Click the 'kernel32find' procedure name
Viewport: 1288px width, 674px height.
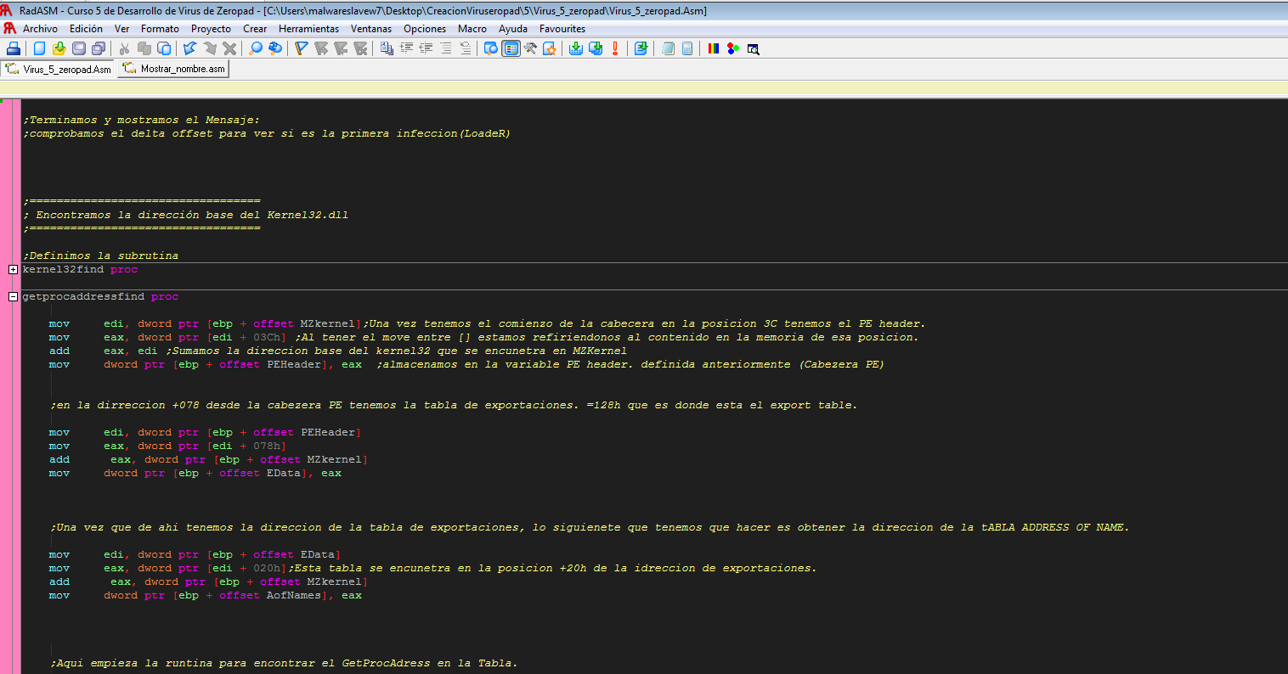63,269
